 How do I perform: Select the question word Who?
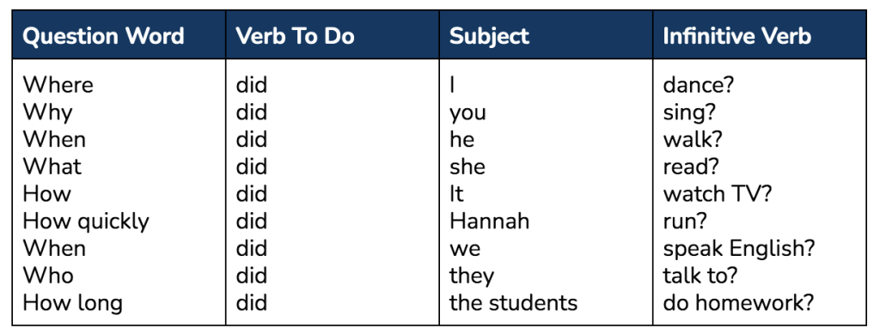[x=48, y=276]
